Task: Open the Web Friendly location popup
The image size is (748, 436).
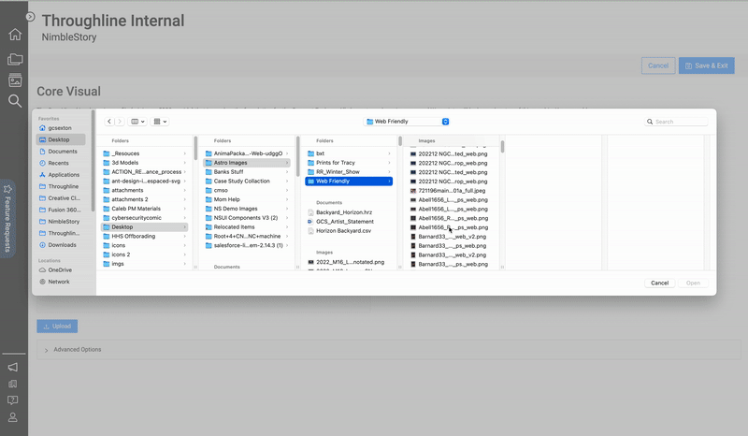Action: tap(407, 122)
